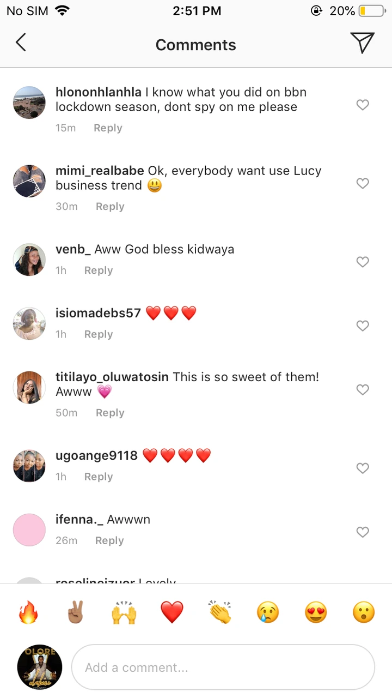This screenshot has width=392, height=698.
Task: Insert the surprised face emoji reaction
Action: (x=364, y=612)
